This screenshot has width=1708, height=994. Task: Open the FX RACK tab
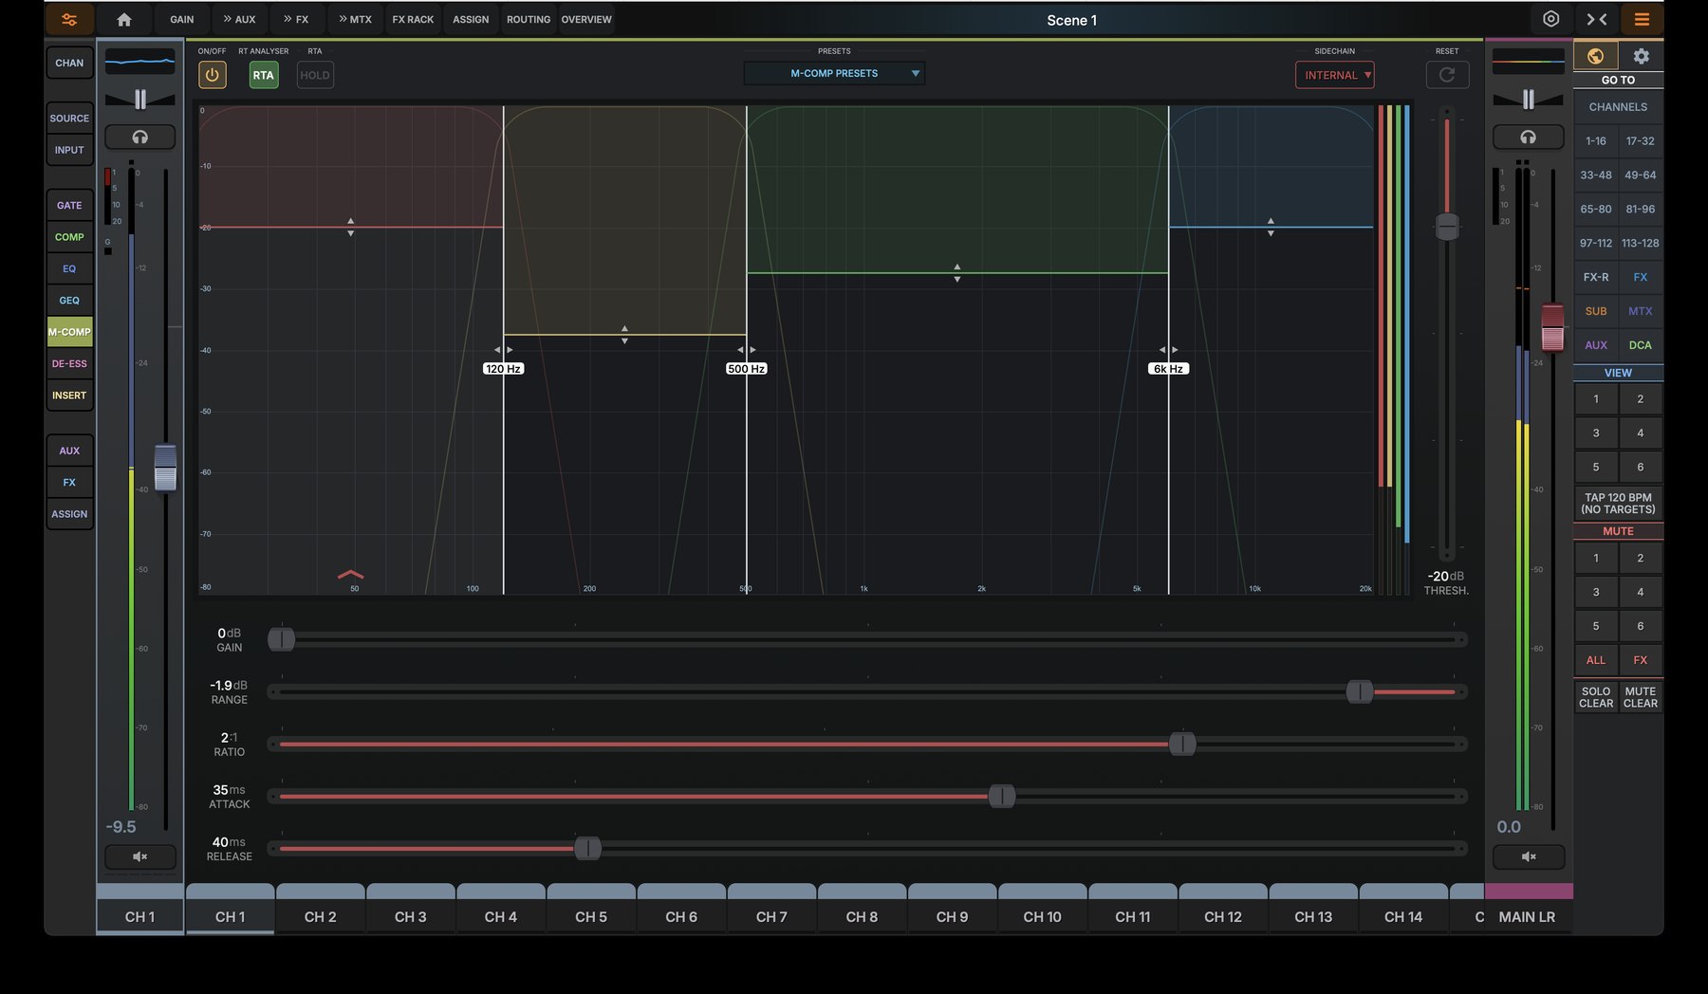413,19
